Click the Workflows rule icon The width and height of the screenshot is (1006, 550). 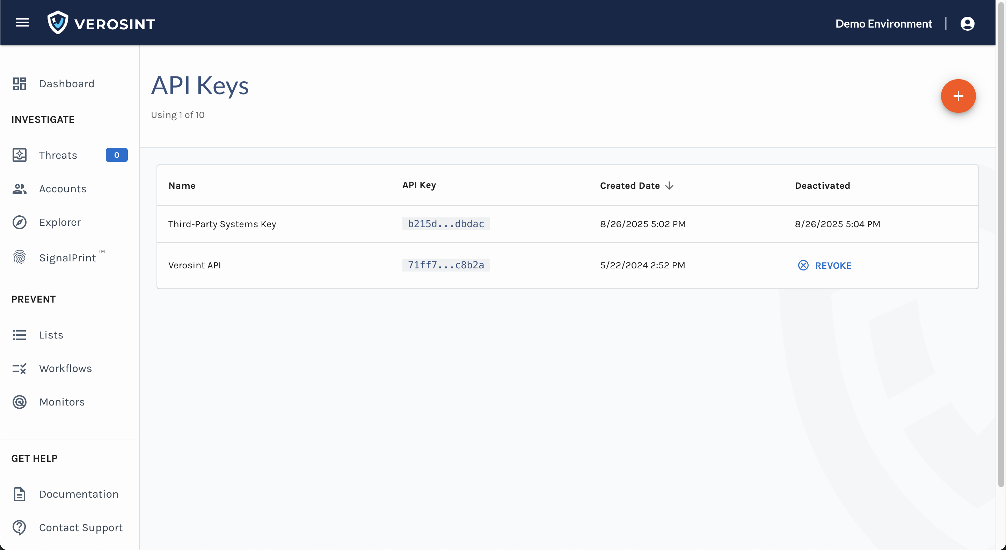click(20, 369)
